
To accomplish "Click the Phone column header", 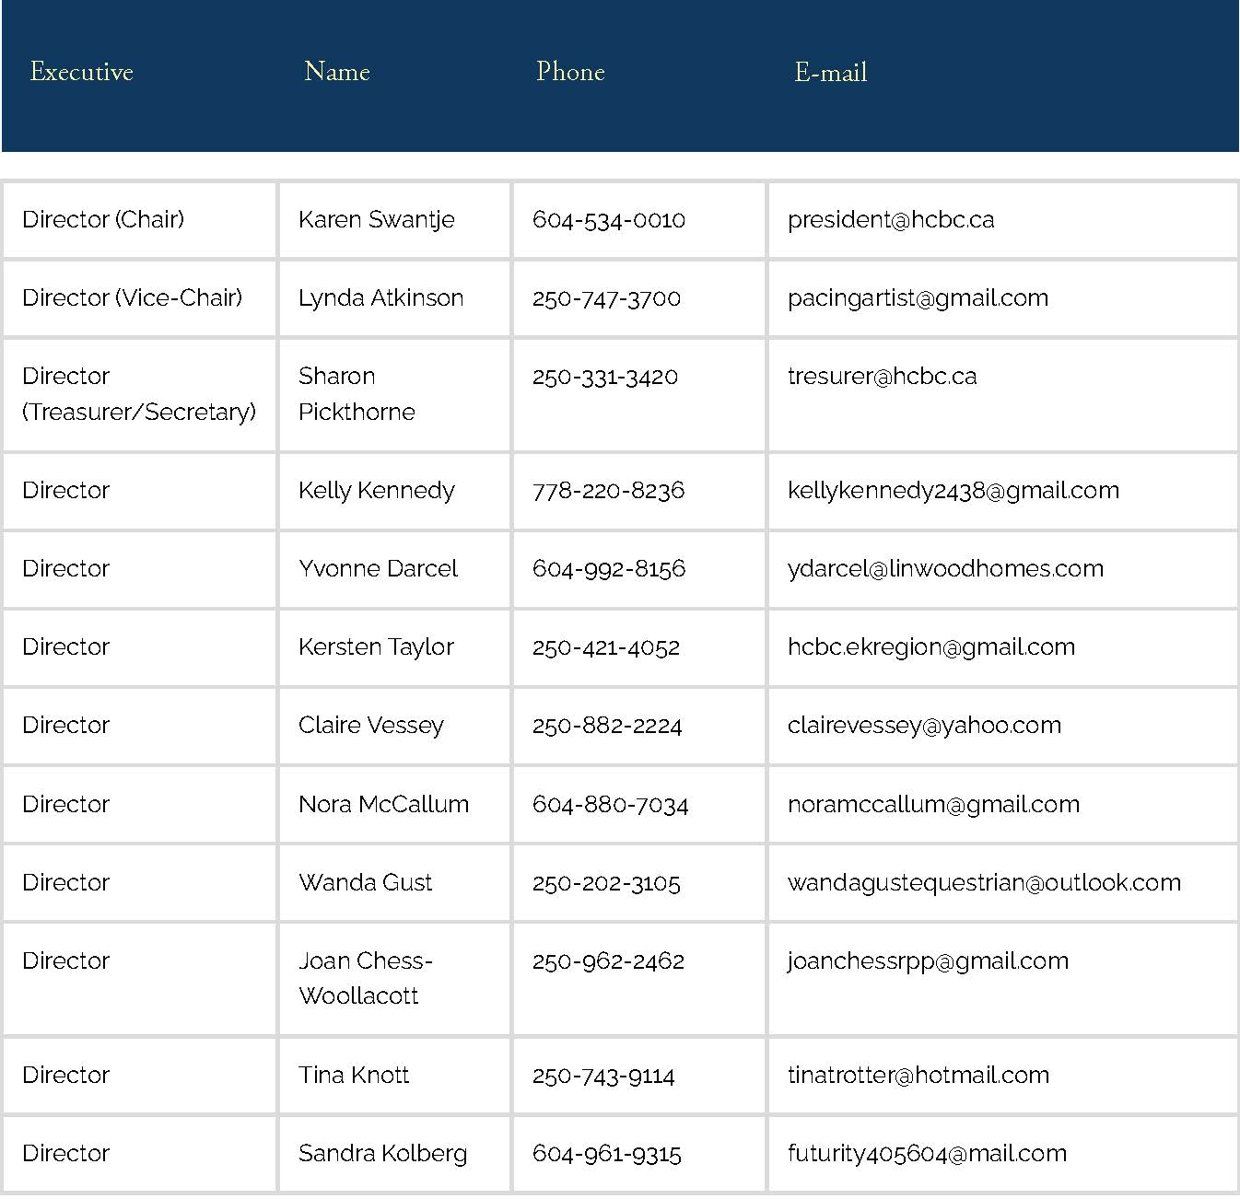I will (570, 72).
